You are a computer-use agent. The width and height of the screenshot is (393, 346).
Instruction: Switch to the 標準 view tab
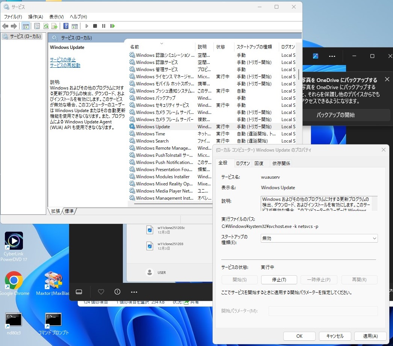pyautogui.click(x=69, y=211)
